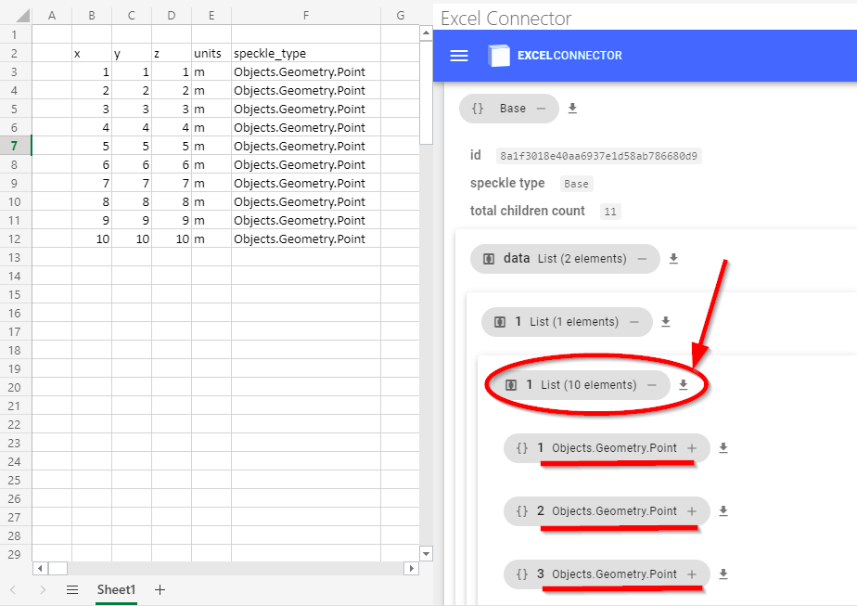
Task: Select the x value 10 in row 12
Action: coord(92,239)
